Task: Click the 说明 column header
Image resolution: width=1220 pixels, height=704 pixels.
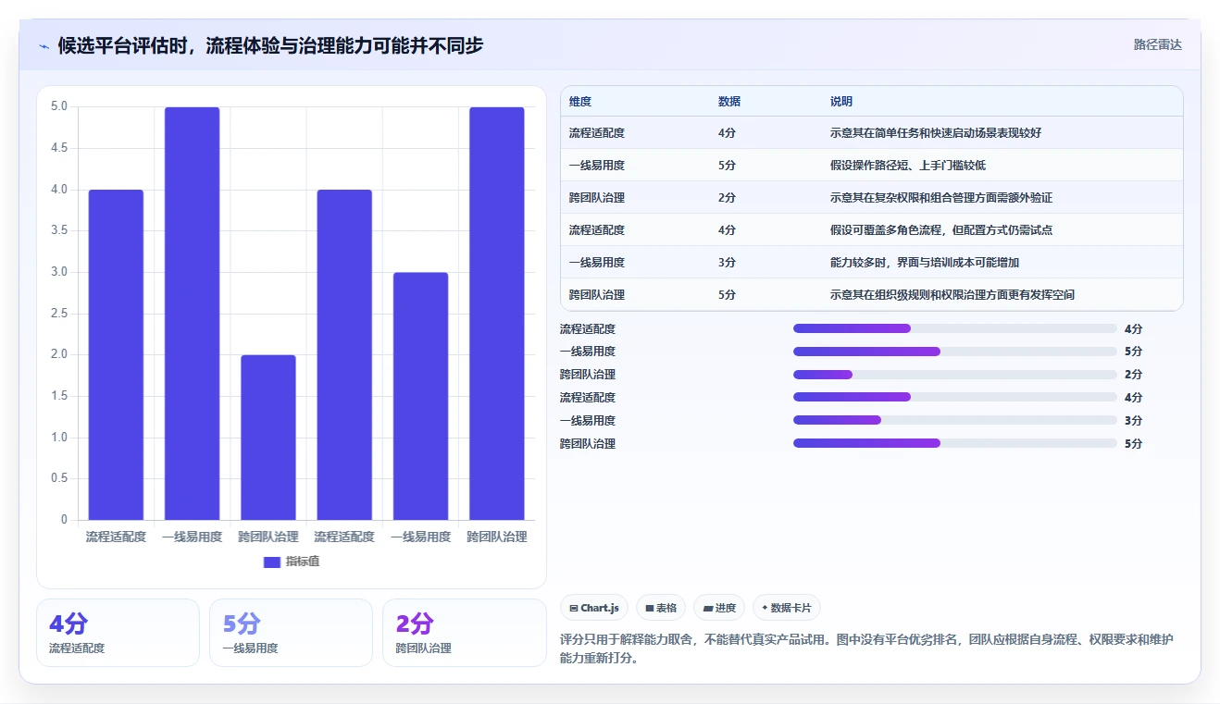Action: pyautogui.click(x=841, y=102)
